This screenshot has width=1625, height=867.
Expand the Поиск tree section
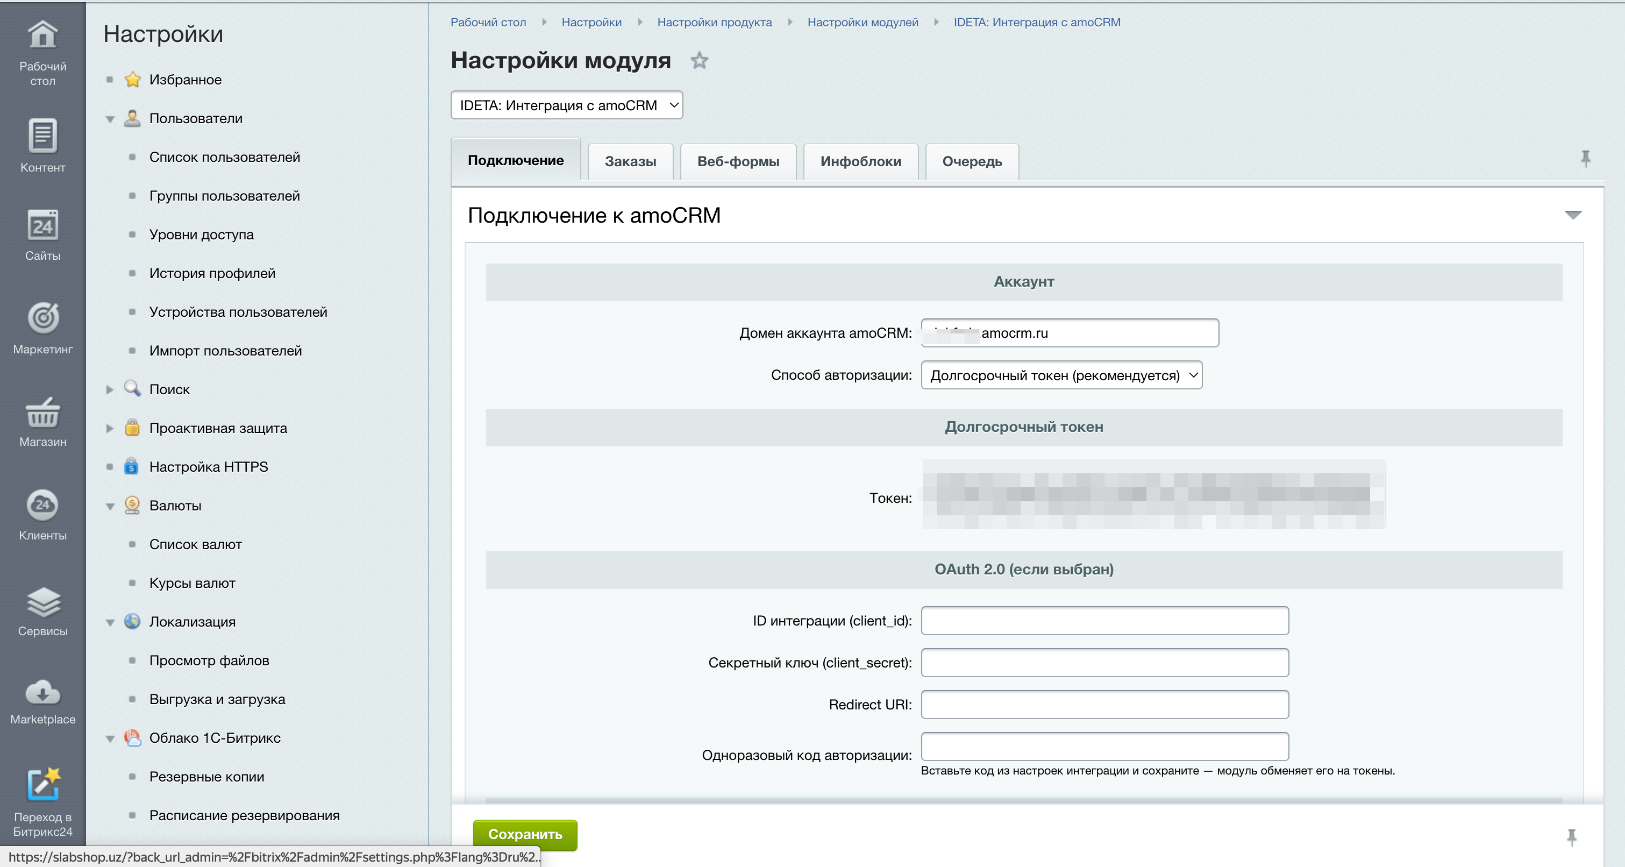(x=110, y=389)
